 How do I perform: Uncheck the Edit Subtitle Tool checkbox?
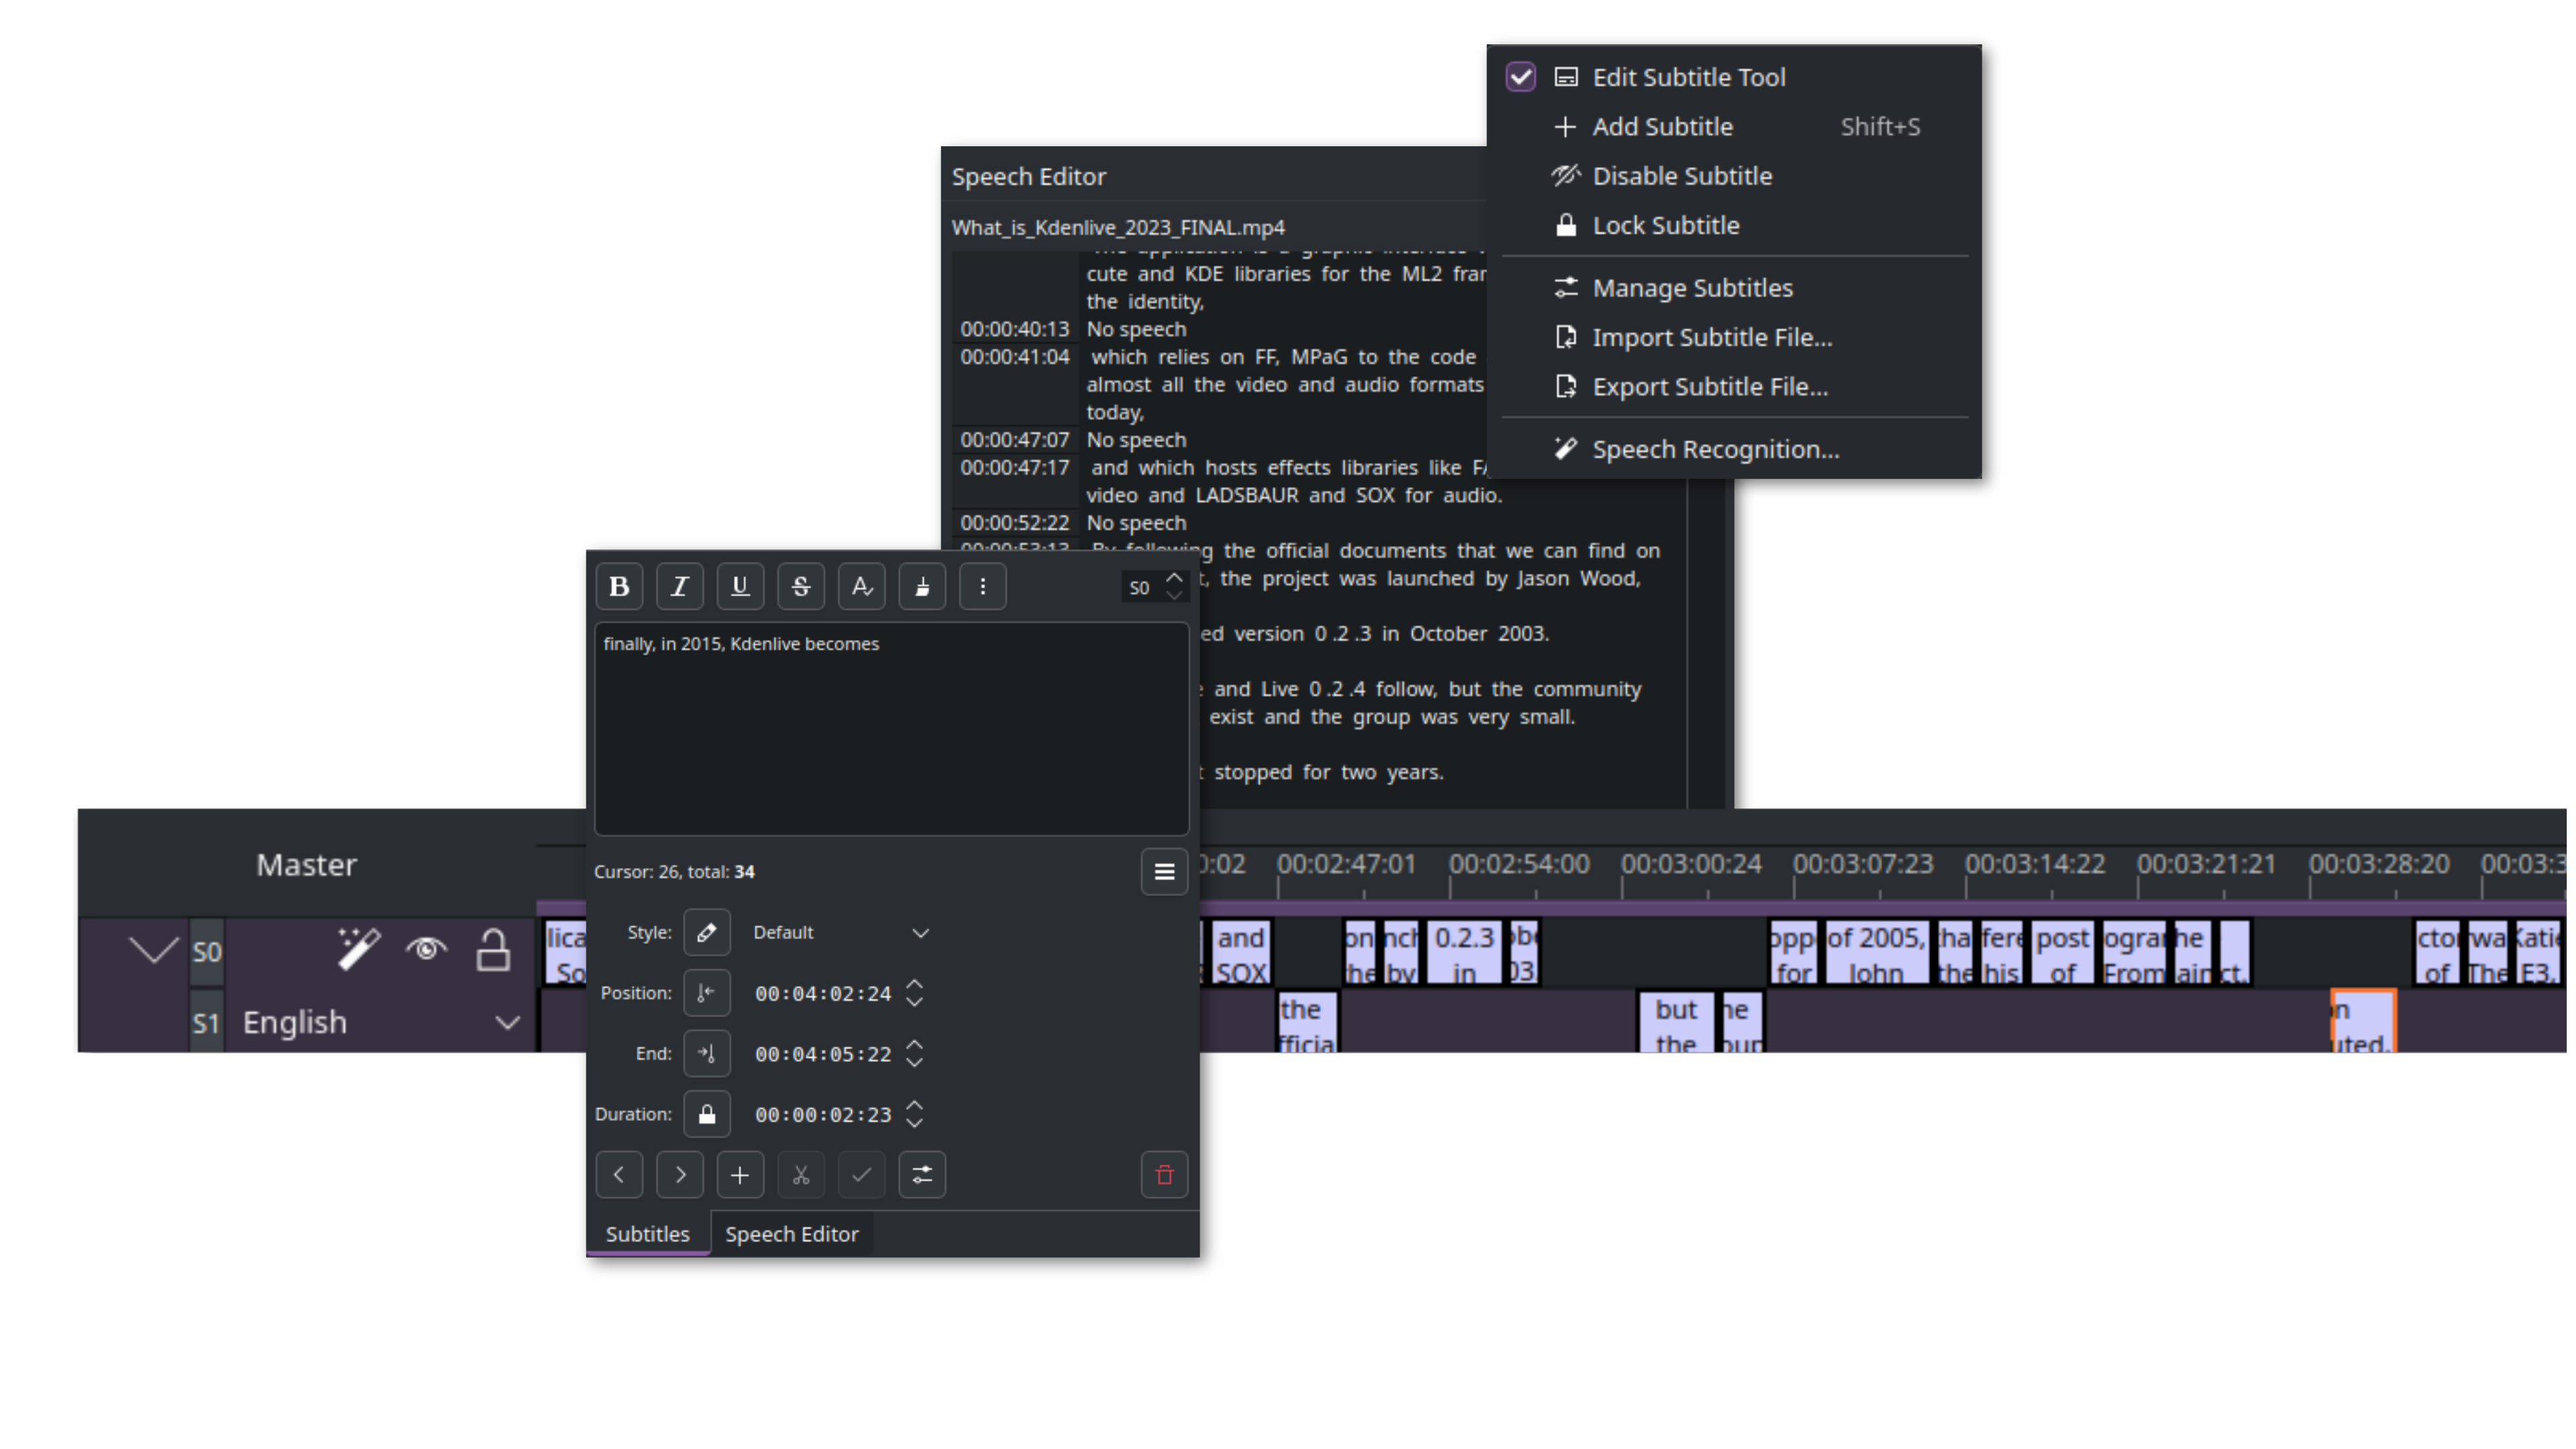coord(1520,77)
